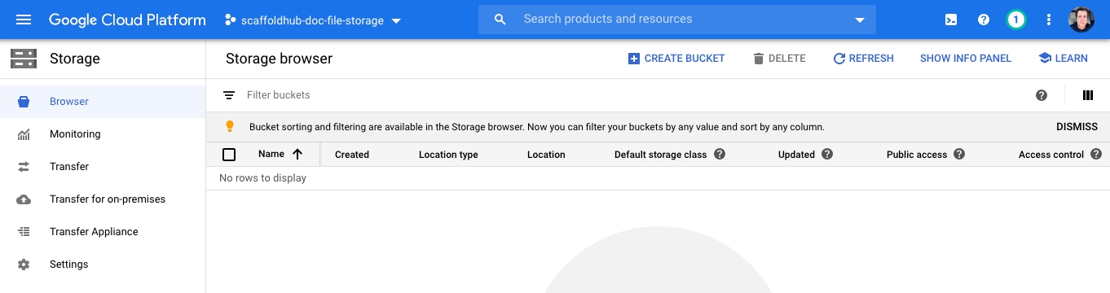Sort by the Created column
1110x293 pixels.
352,155
